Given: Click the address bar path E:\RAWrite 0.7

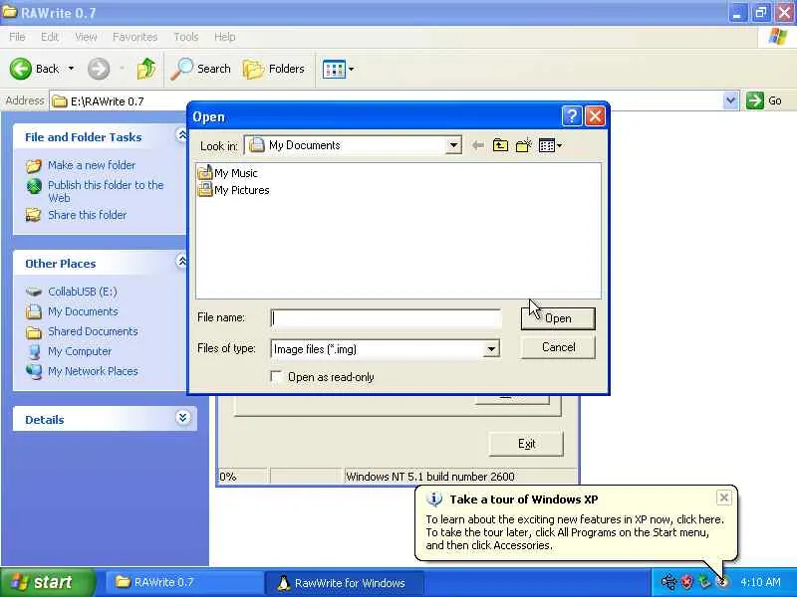Looking at the screenshot, I should [x=107, y=101].
